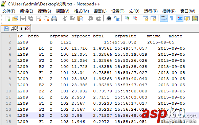Click the header text 'mtime'
Image resolution: width=199 pixels, height=125 pixels.
click(154, 36)
